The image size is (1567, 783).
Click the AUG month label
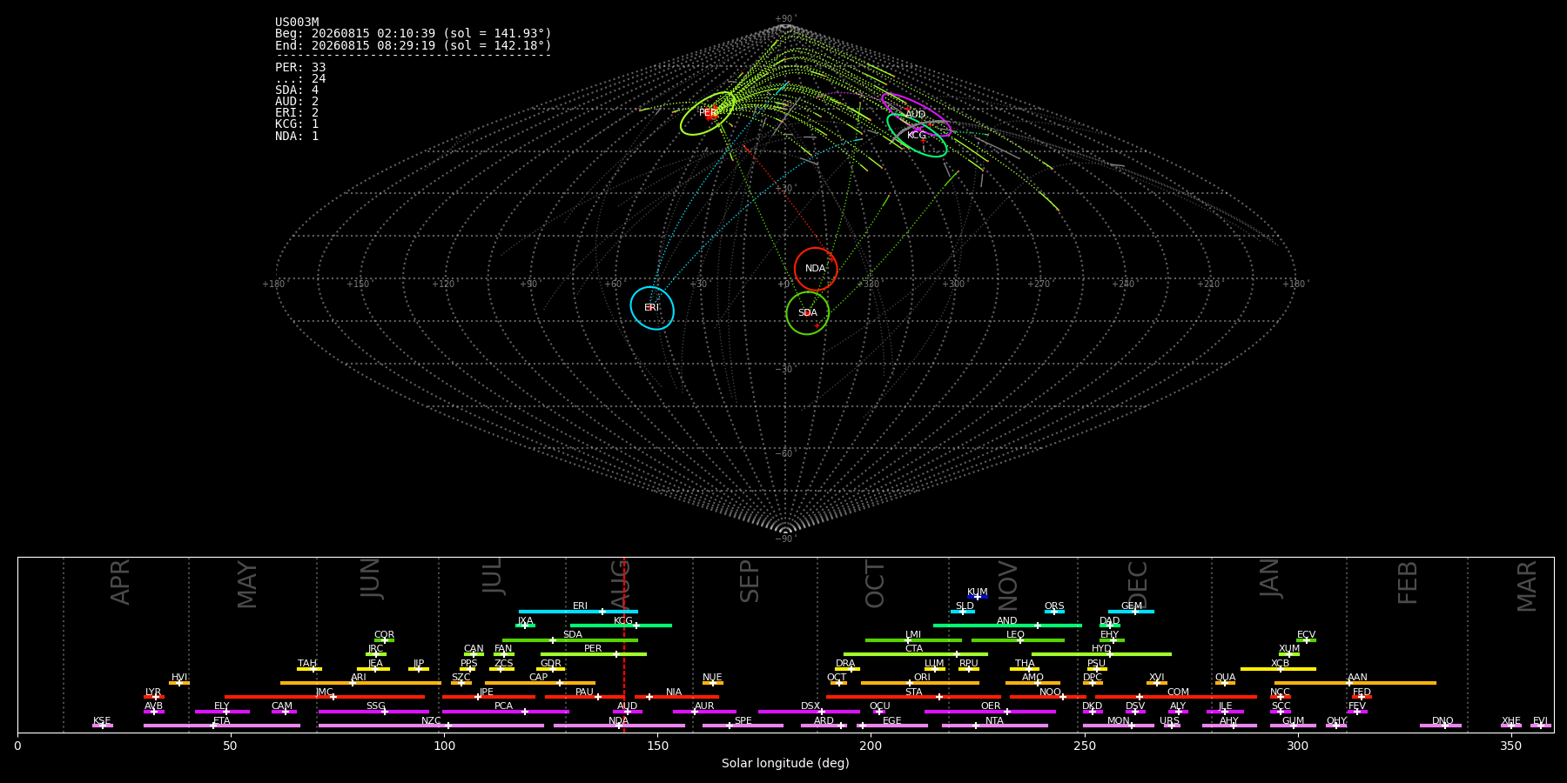point(620,582)
